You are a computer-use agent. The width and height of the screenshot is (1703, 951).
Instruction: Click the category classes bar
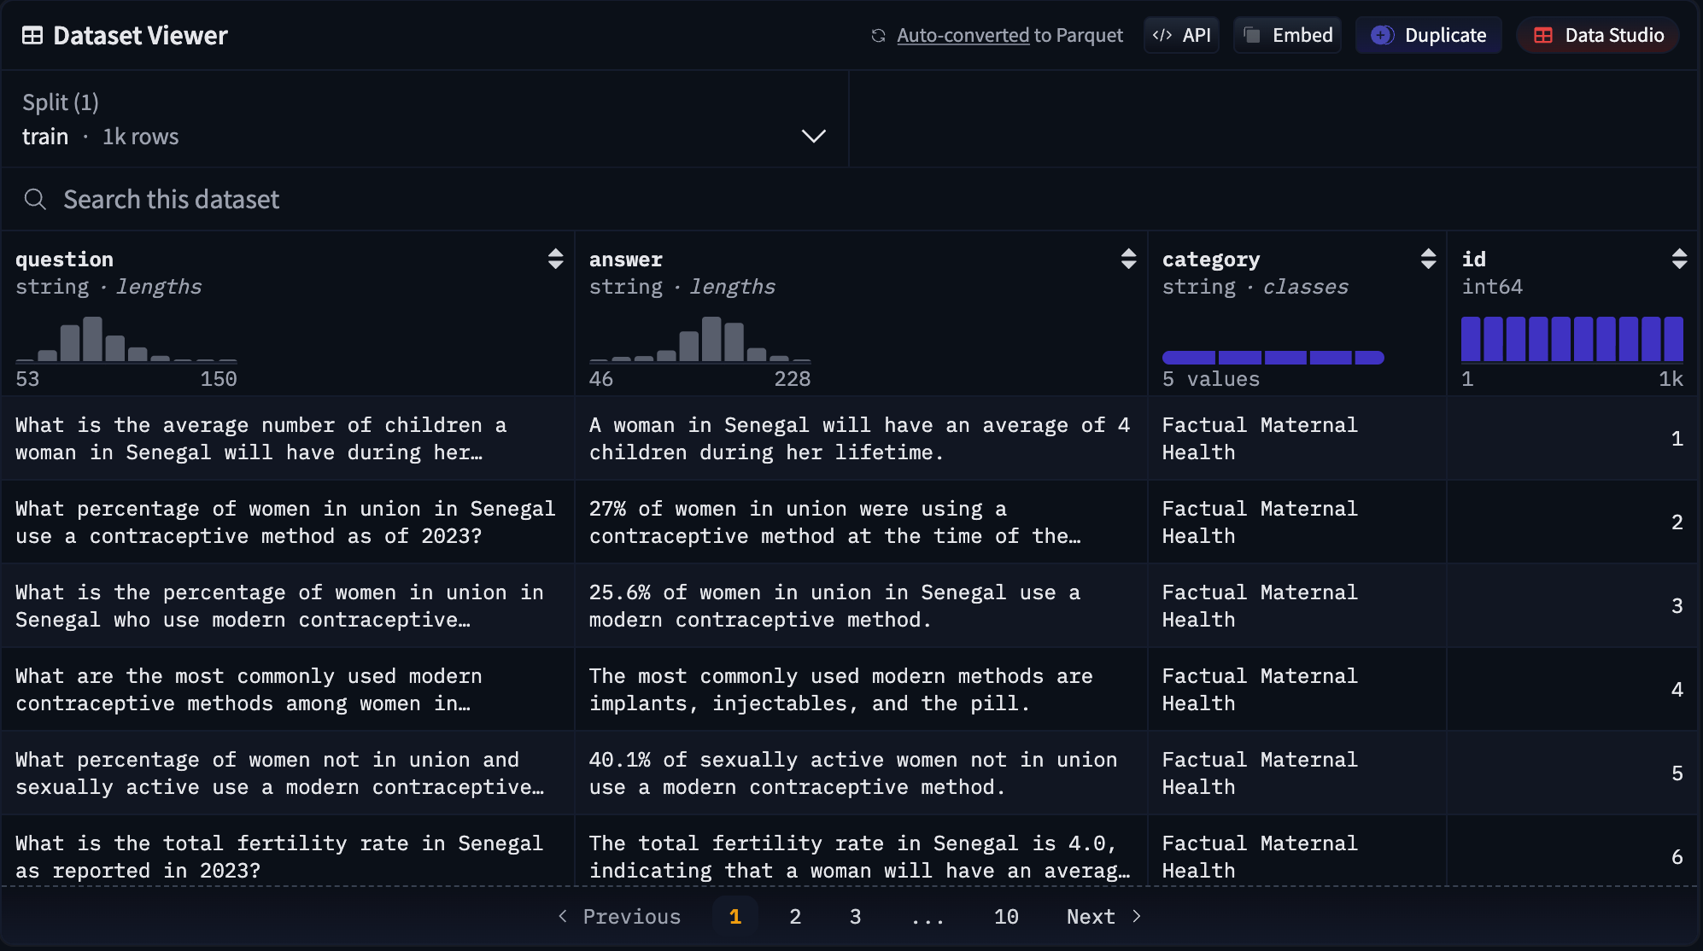coord(1273,358)
